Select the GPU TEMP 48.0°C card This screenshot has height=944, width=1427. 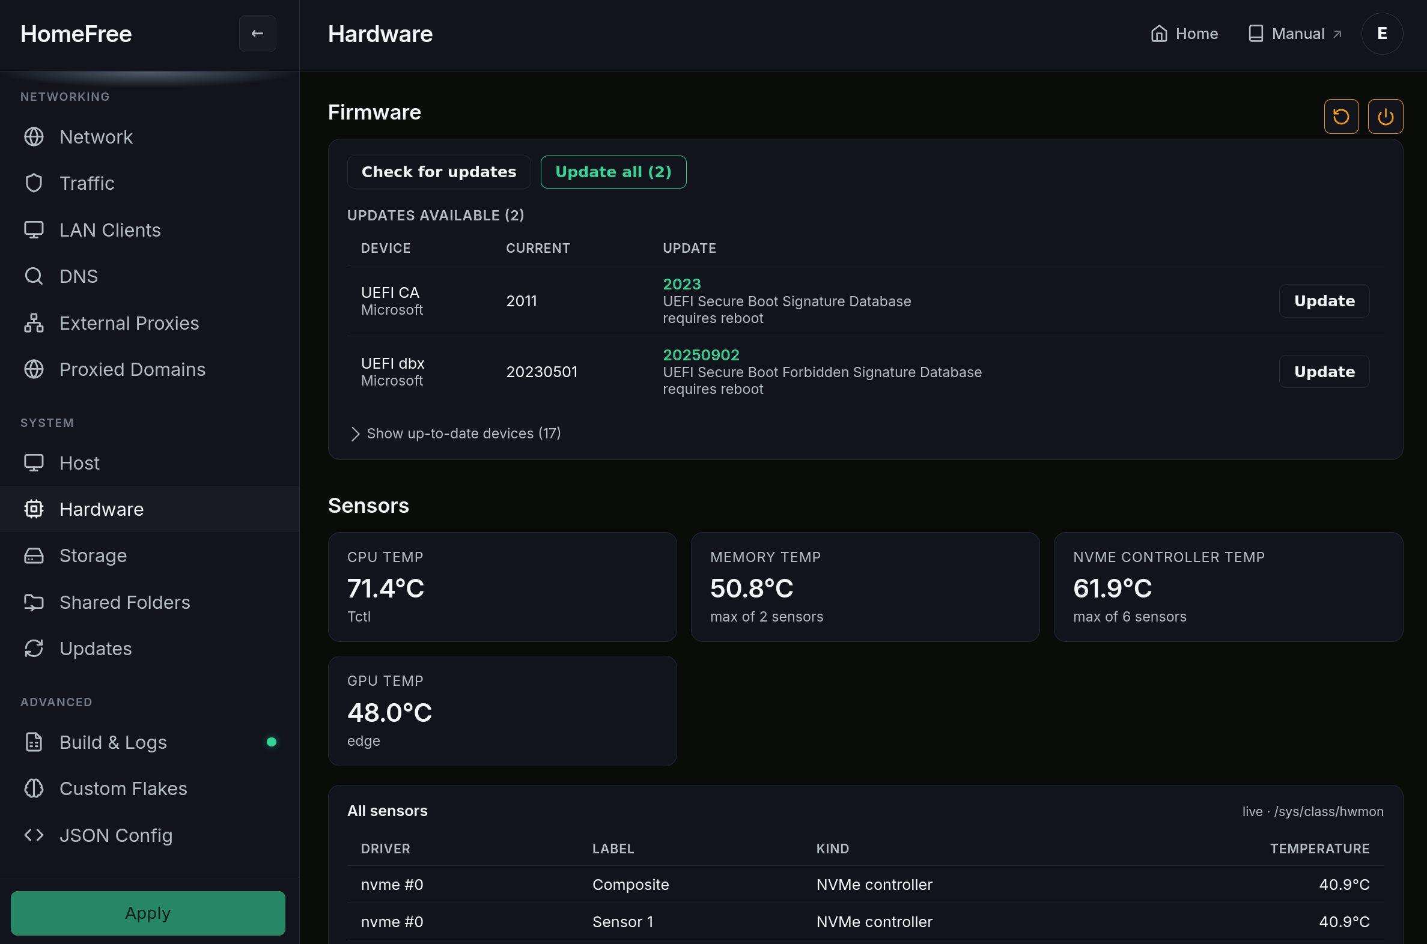(x=502, y=711)
